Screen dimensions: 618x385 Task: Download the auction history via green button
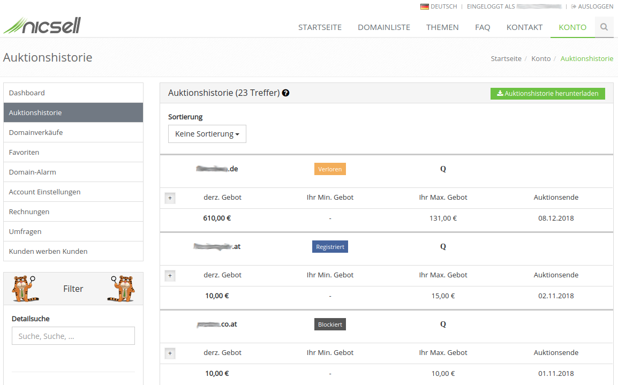coord(548,93)
